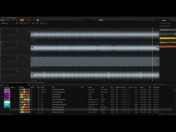Select the orange section bar in the right panel
The width and height of the screenshot is (176, 132).
pyautogui.click(x=167, y=42)
